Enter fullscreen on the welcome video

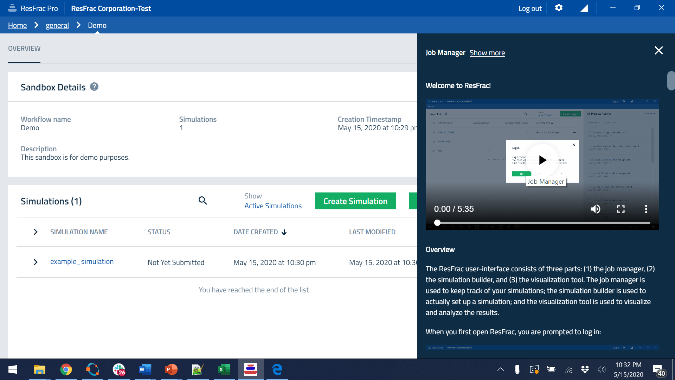(621, 209)
